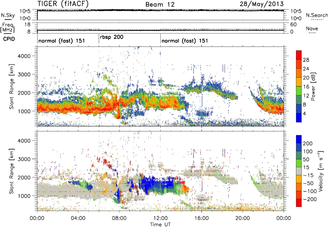This screenshot has width=328, height=227.
Task: Click the 4000 range tick of the power panel
Action: tap(24, 56)
